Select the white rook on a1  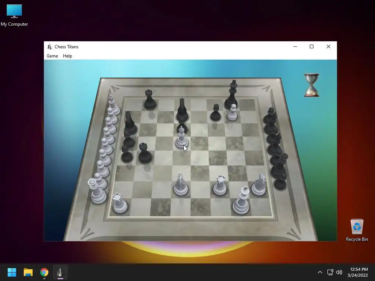[120, 203]
